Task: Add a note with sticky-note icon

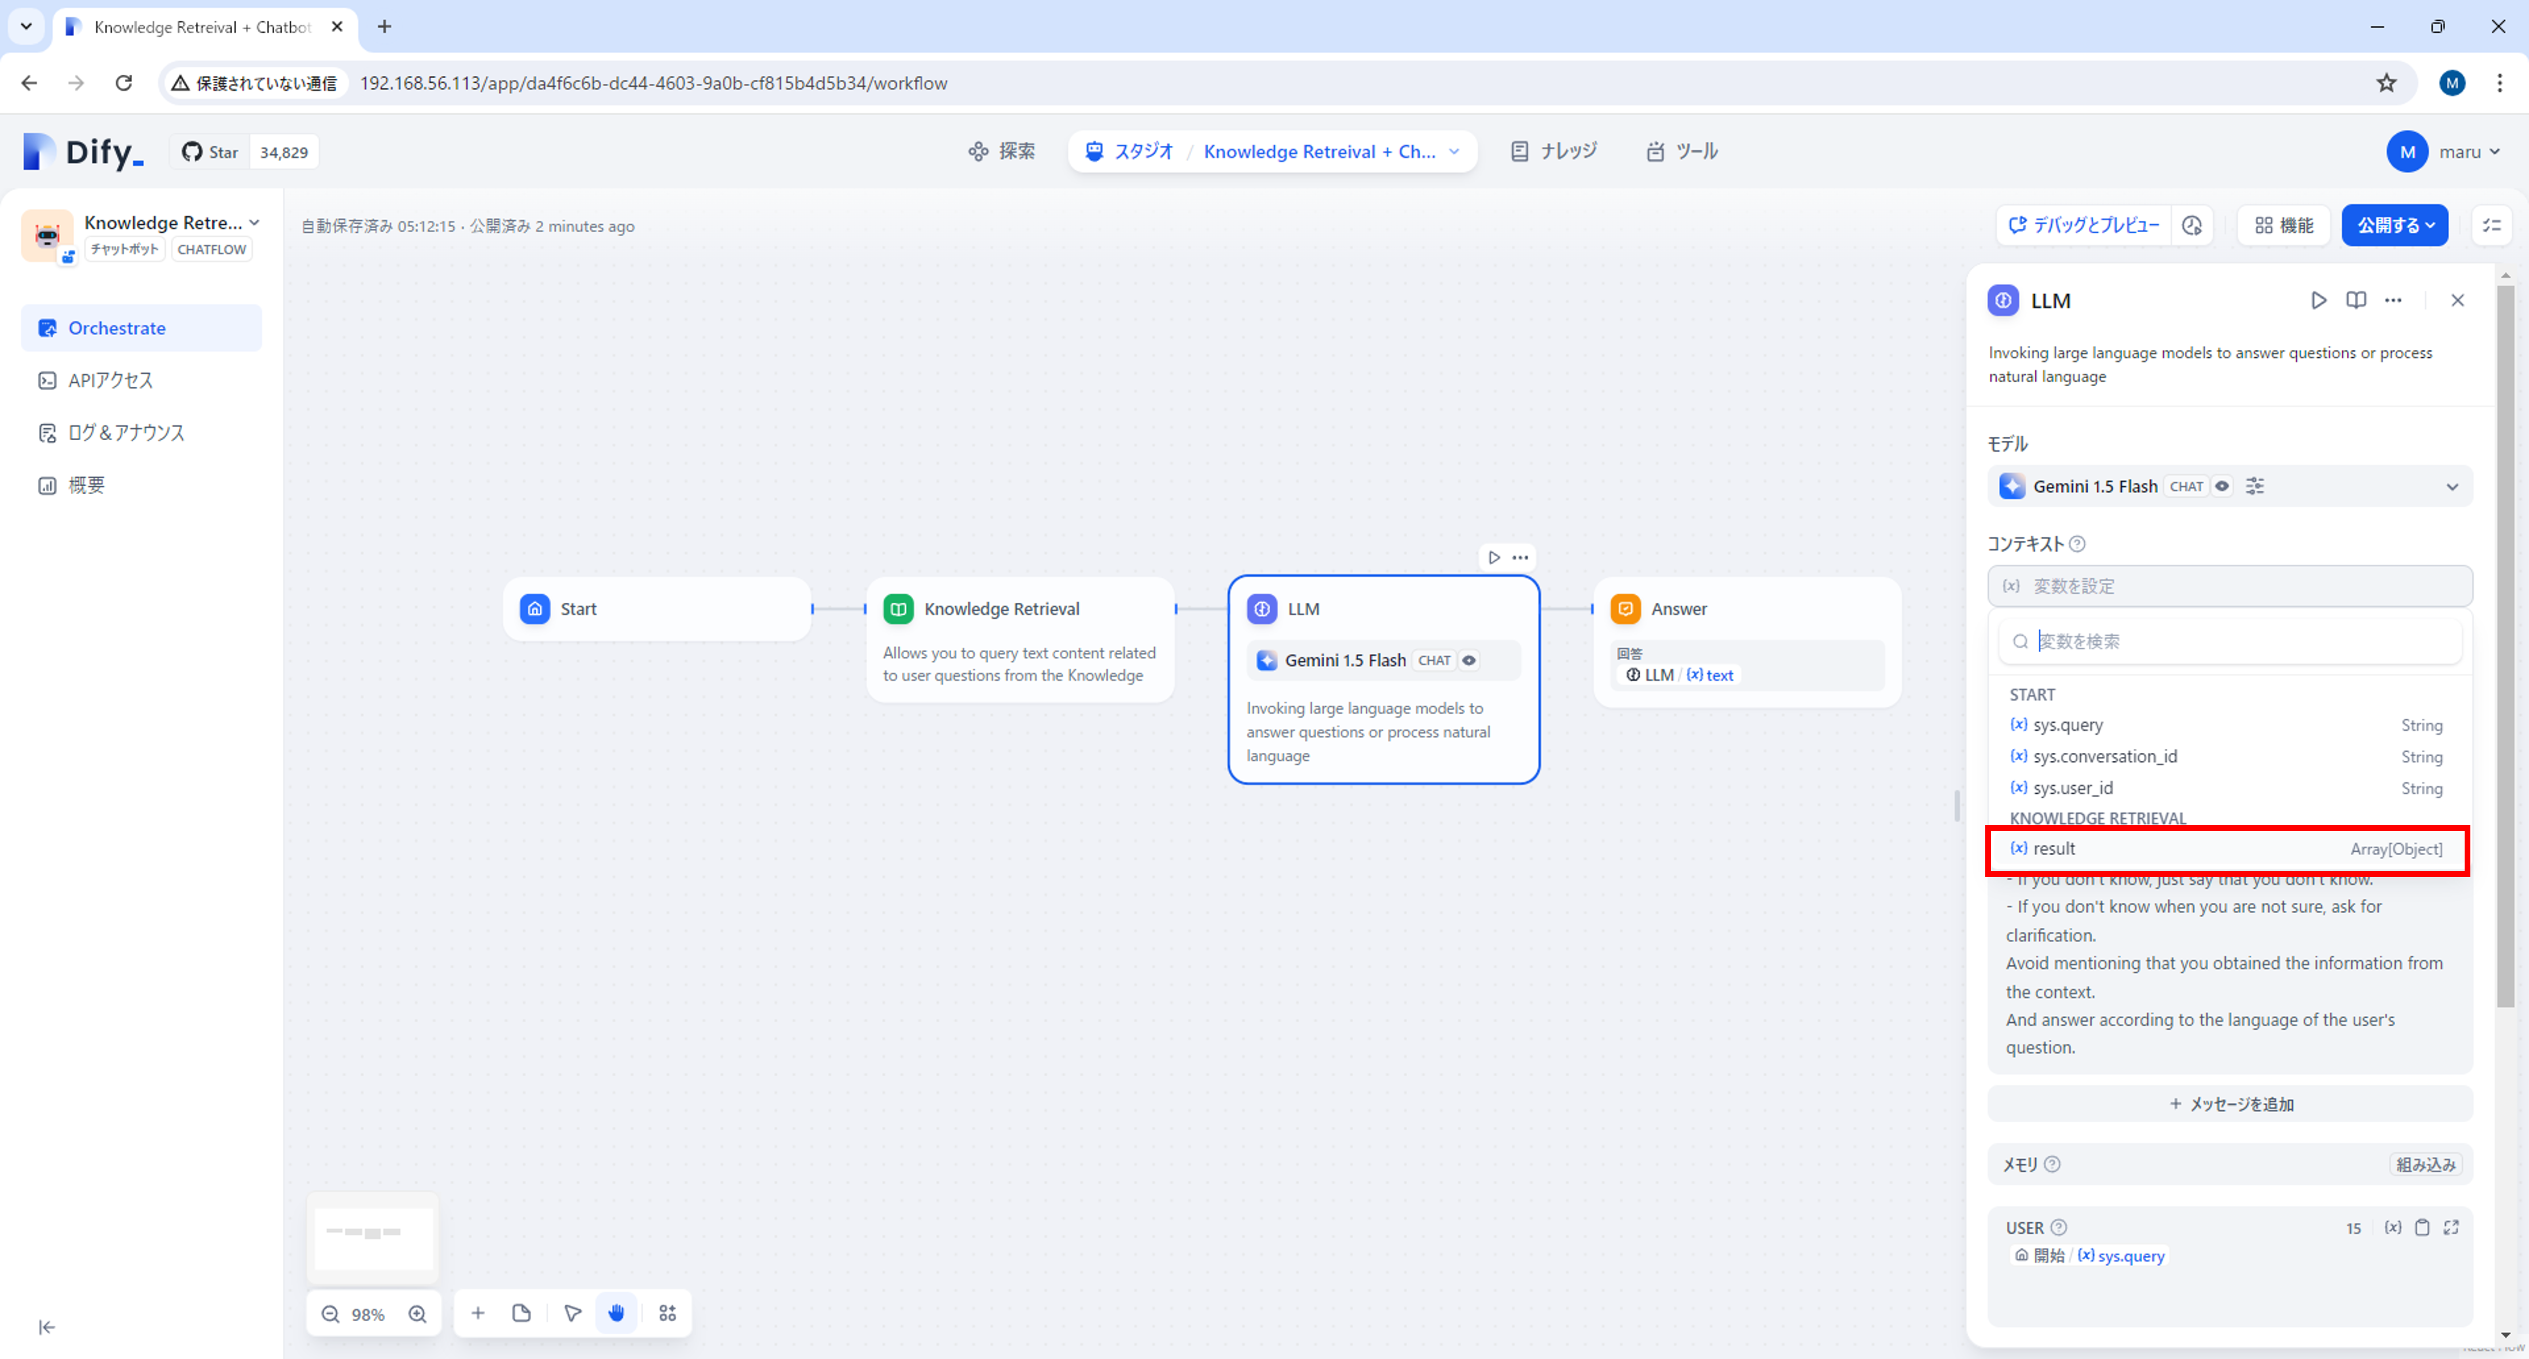Action: point(521,1313)
